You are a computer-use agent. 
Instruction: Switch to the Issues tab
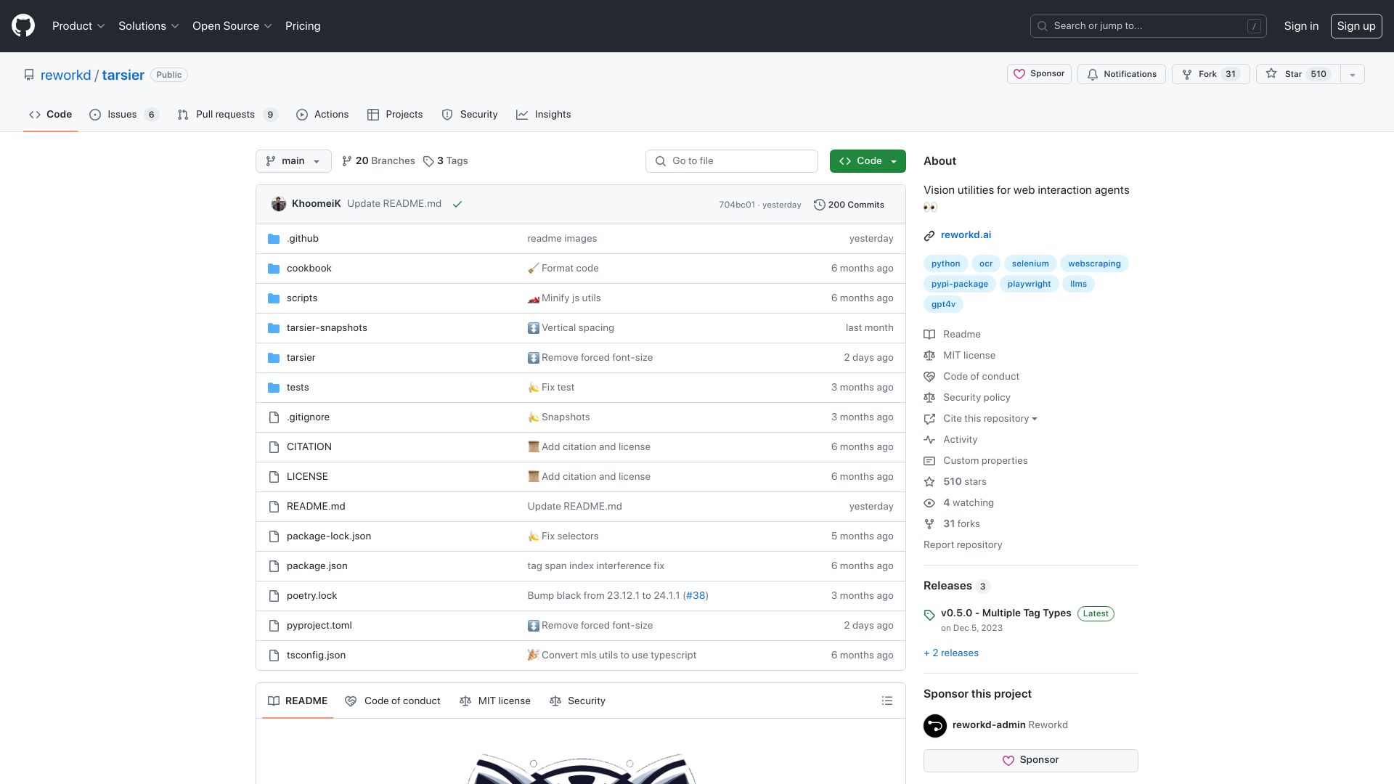(x=123, y=115)
